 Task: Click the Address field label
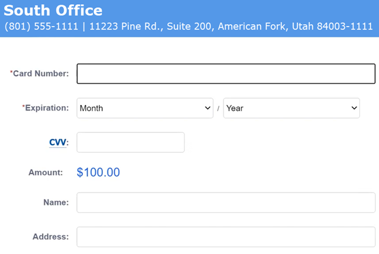click(50, 237)
